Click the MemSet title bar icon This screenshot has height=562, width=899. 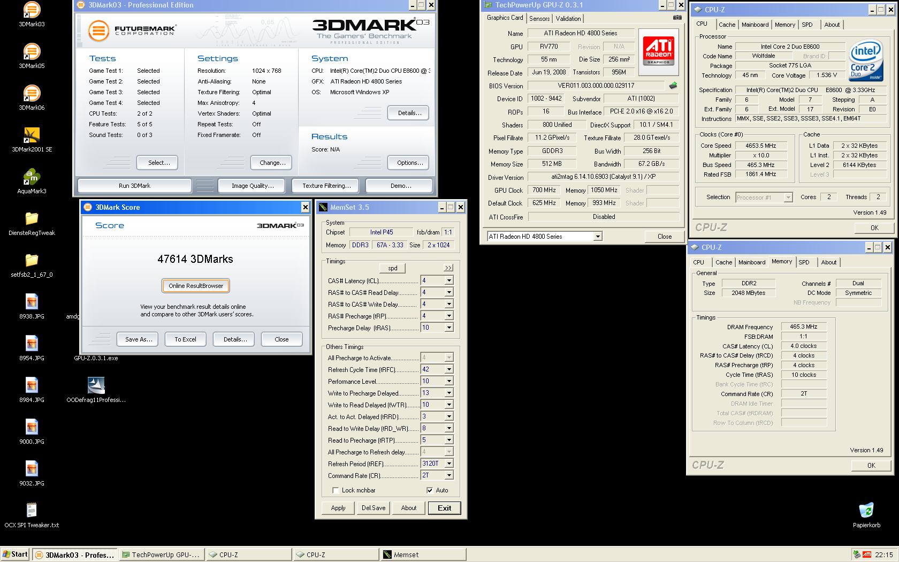tap(323, 207)
